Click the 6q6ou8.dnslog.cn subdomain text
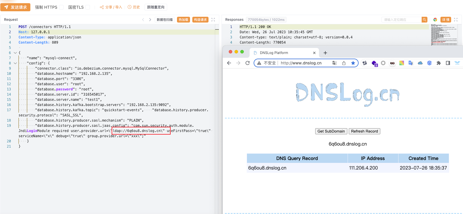Image resolution: width=463 pixels, height=214 pixels. coord(348,144)
